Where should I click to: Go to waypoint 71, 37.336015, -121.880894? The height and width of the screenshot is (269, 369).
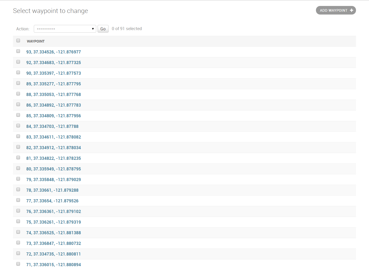54,265
